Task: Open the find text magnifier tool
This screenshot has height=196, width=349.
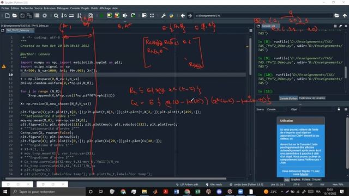Action: click(56, 16)
